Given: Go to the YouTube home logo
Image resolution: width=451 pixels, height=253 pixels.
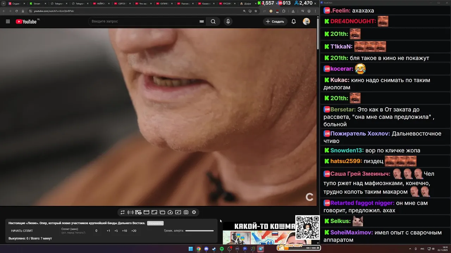Looking at the screenshot, I should (26, 21).
